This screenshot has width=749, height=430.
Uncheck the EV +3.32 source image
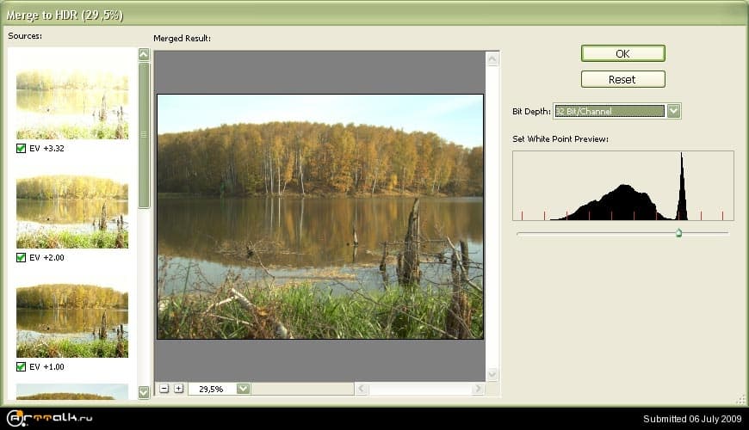(x=22, y=148)
